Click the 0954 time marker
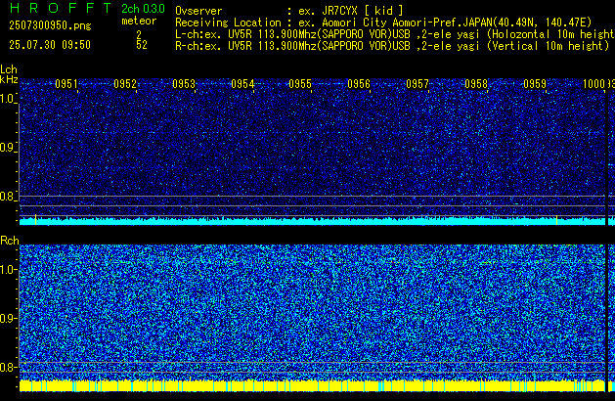This screenshot has height=401, width=615. click(242, 84)
